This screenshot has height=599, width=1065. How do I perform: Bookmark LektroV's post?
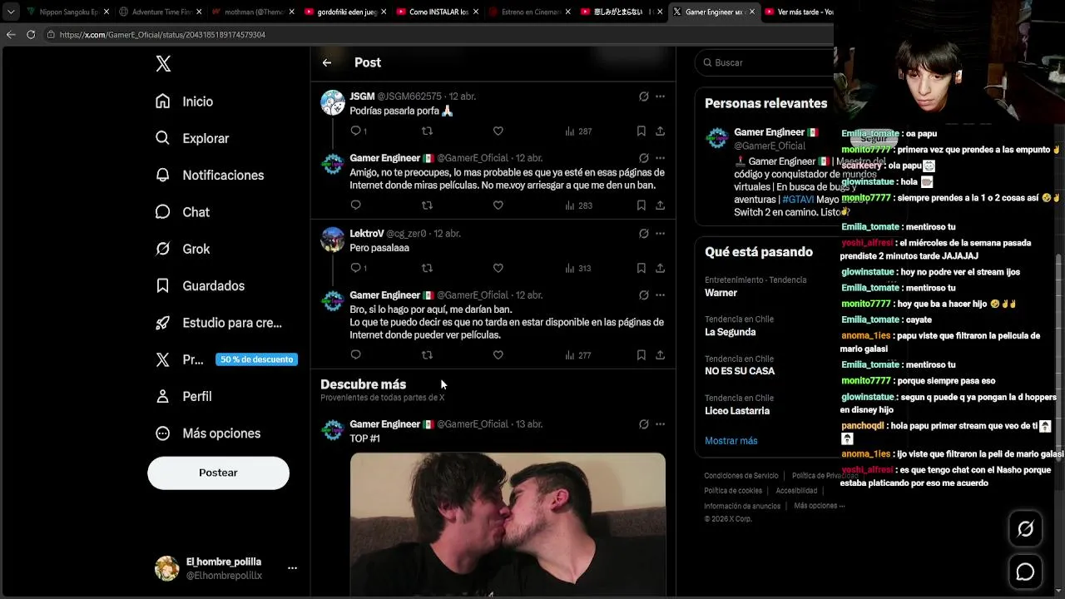[641, 268]
